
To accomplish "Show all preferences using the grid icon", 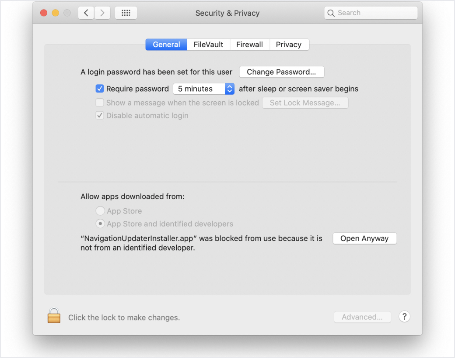I will coord(126,13).
